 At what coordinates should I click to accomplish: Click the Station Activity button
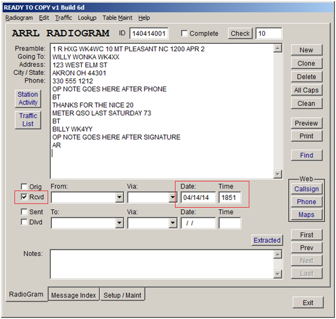click(28, 98)
